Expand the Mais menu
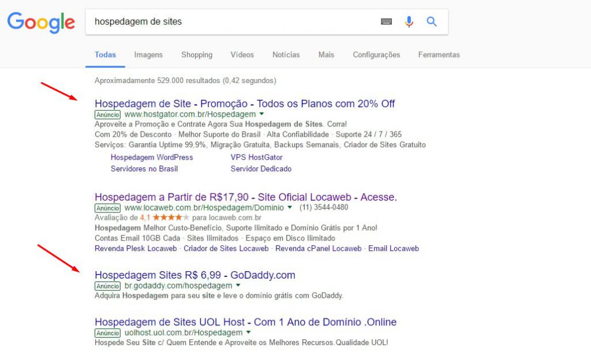The image size is (591, 356). click(326, 55)
